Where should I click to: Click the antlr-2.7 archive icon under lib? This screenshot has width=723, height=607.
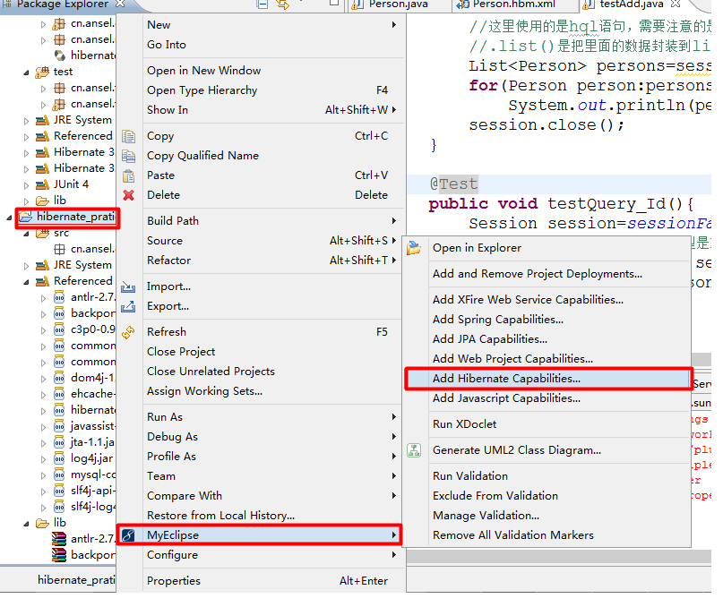[59, 539]
